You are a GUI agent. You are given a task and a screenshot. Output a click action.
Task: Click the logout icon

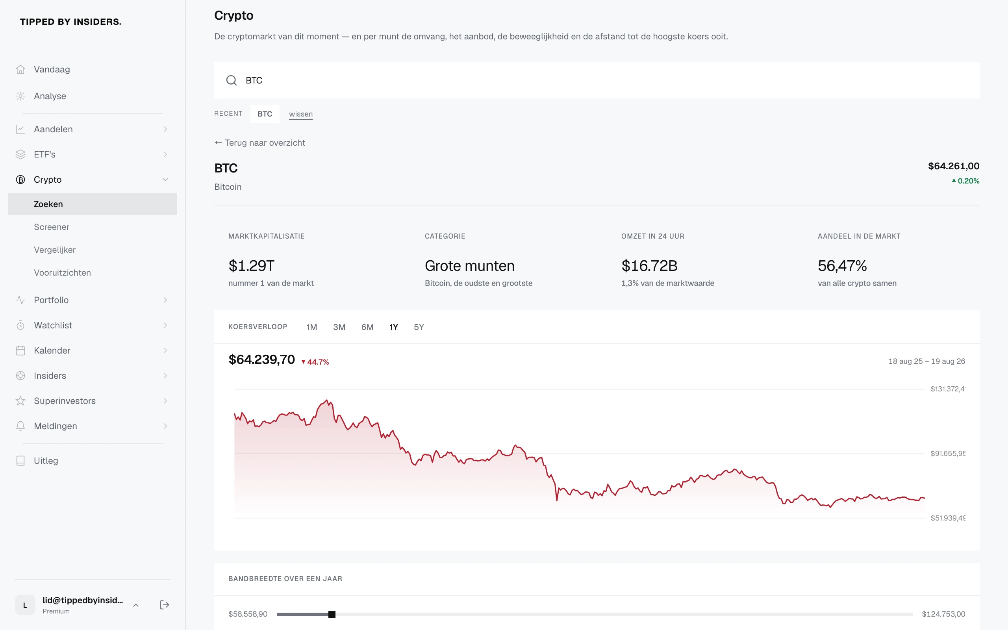165,605
